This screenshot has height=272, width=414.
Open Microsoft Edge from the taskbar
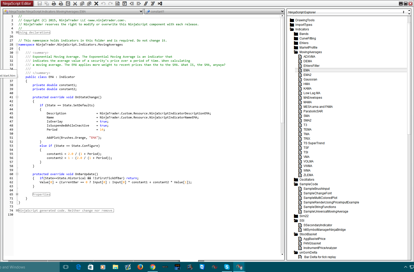pos(78,267)
